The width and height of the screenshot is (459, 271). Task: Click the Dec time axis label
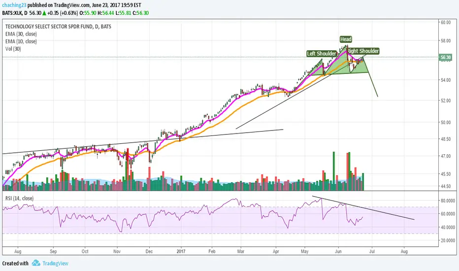pyautogui.click(x=149, y=251)
